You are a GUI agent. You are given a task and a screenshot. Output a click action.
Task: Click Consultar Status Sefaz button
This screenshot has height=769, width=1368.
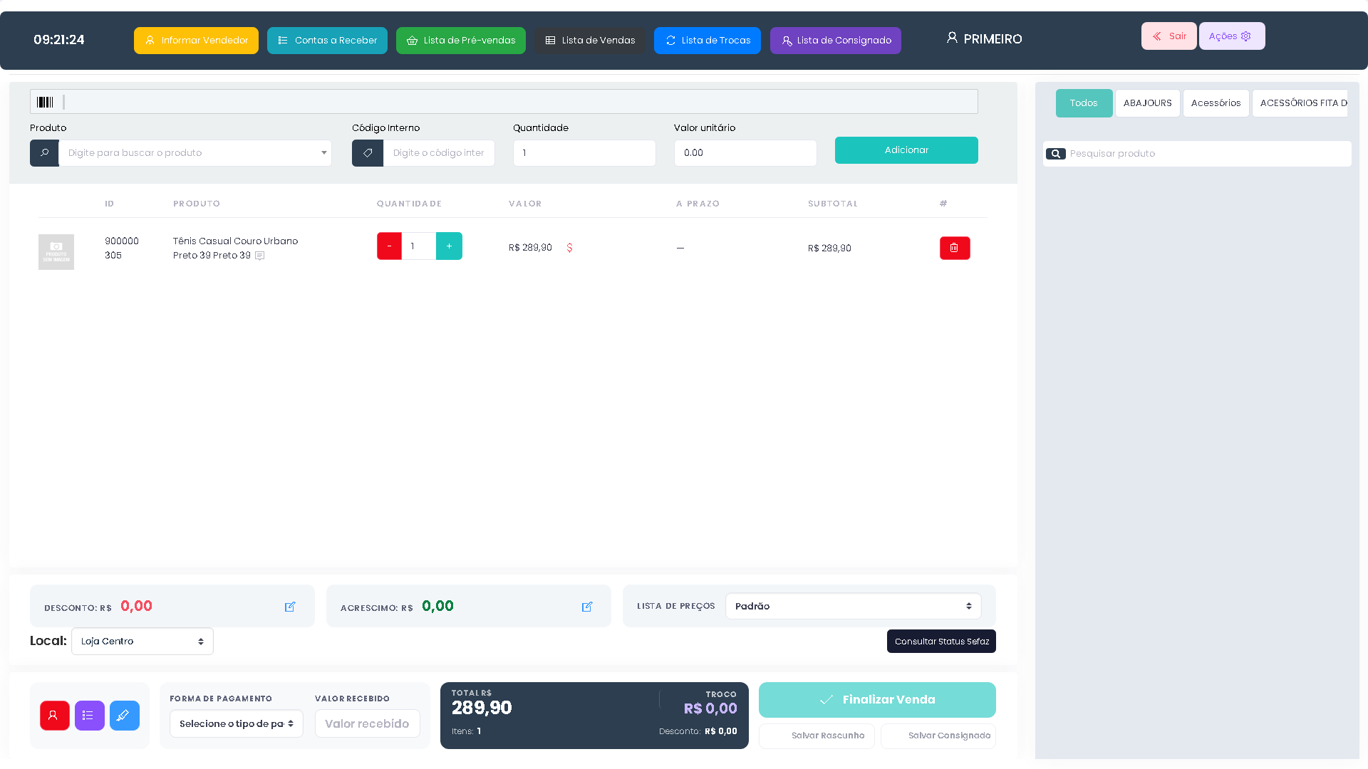click(x=941, y=642)
